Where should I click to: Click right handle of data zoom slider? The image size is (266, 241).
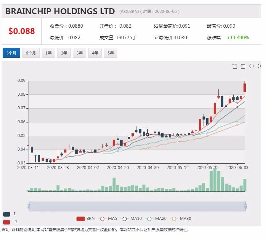click(246, 206)
